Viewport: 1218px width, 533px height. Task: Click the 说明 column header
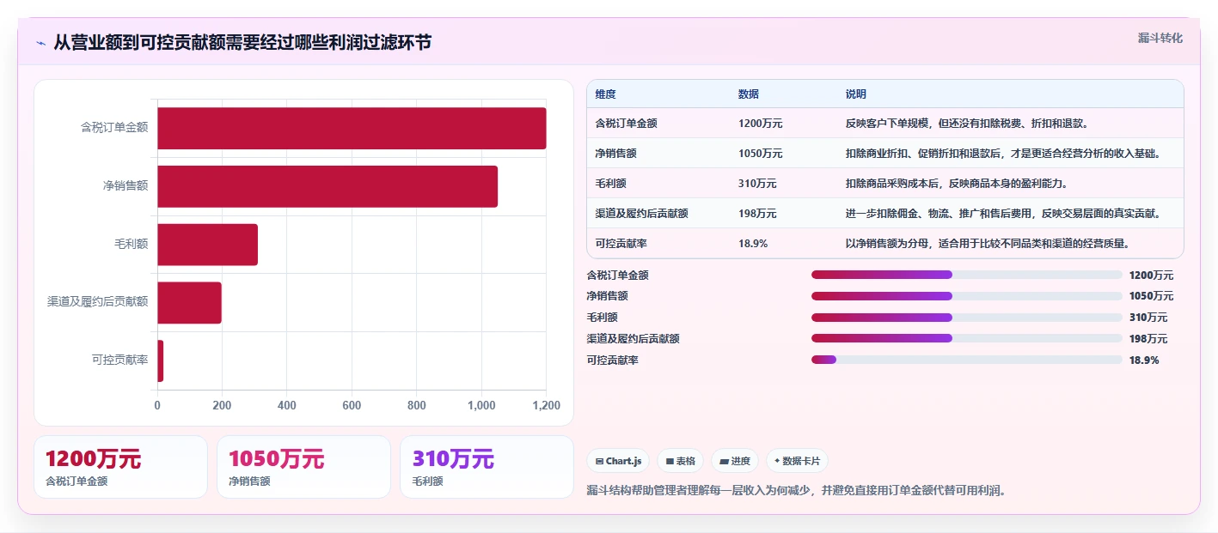pyautogui.click(x=856, y=94)
